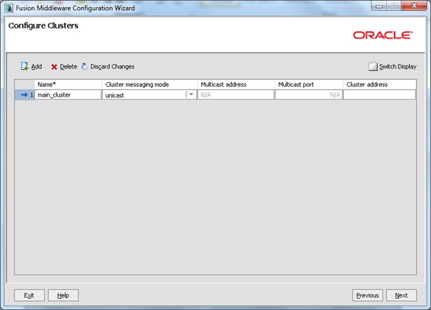
Task: Click the Discard Changes label
Action: [x=113, y=66]
